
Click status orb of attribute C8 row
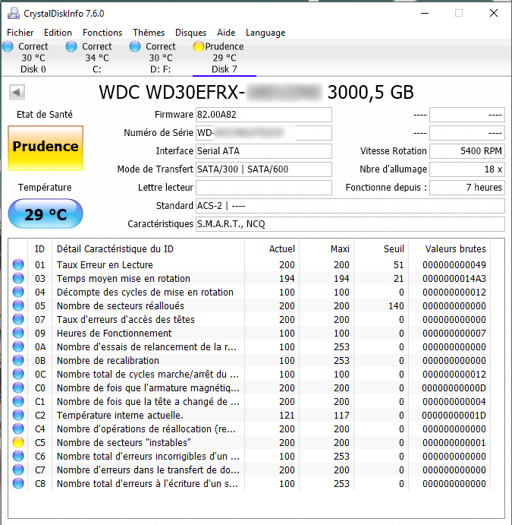coord(18,483)
